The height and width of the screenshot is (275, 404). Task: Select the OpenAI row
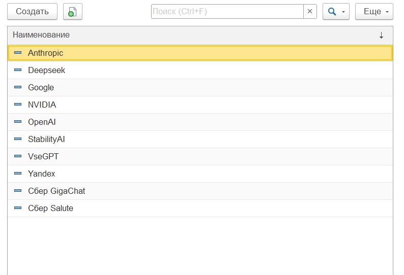[200, 122]
